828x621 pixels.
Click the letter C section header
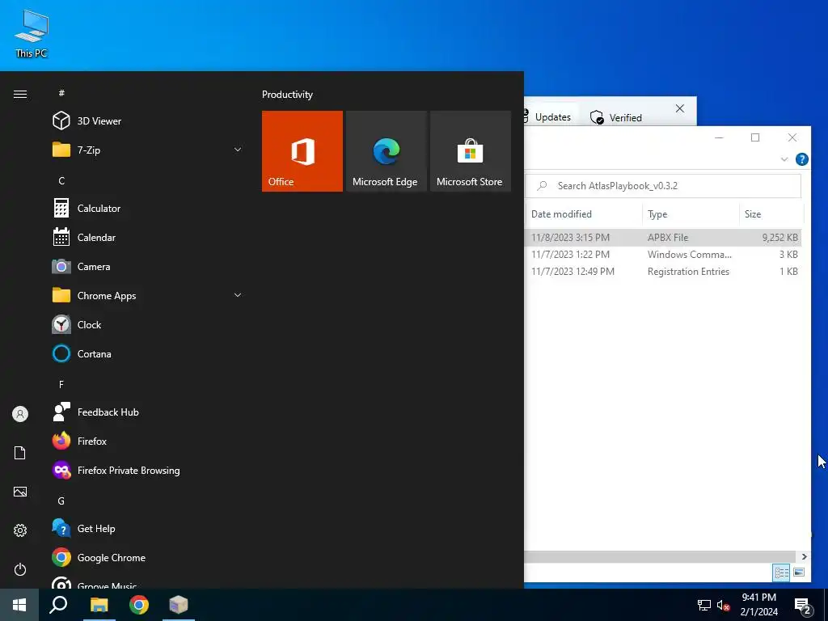61,180
